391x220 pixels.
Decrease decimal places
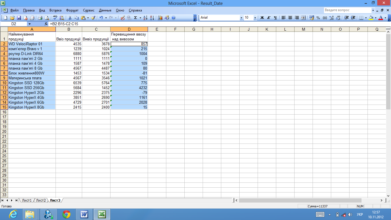pyautogui.click(x=338, y=18)
